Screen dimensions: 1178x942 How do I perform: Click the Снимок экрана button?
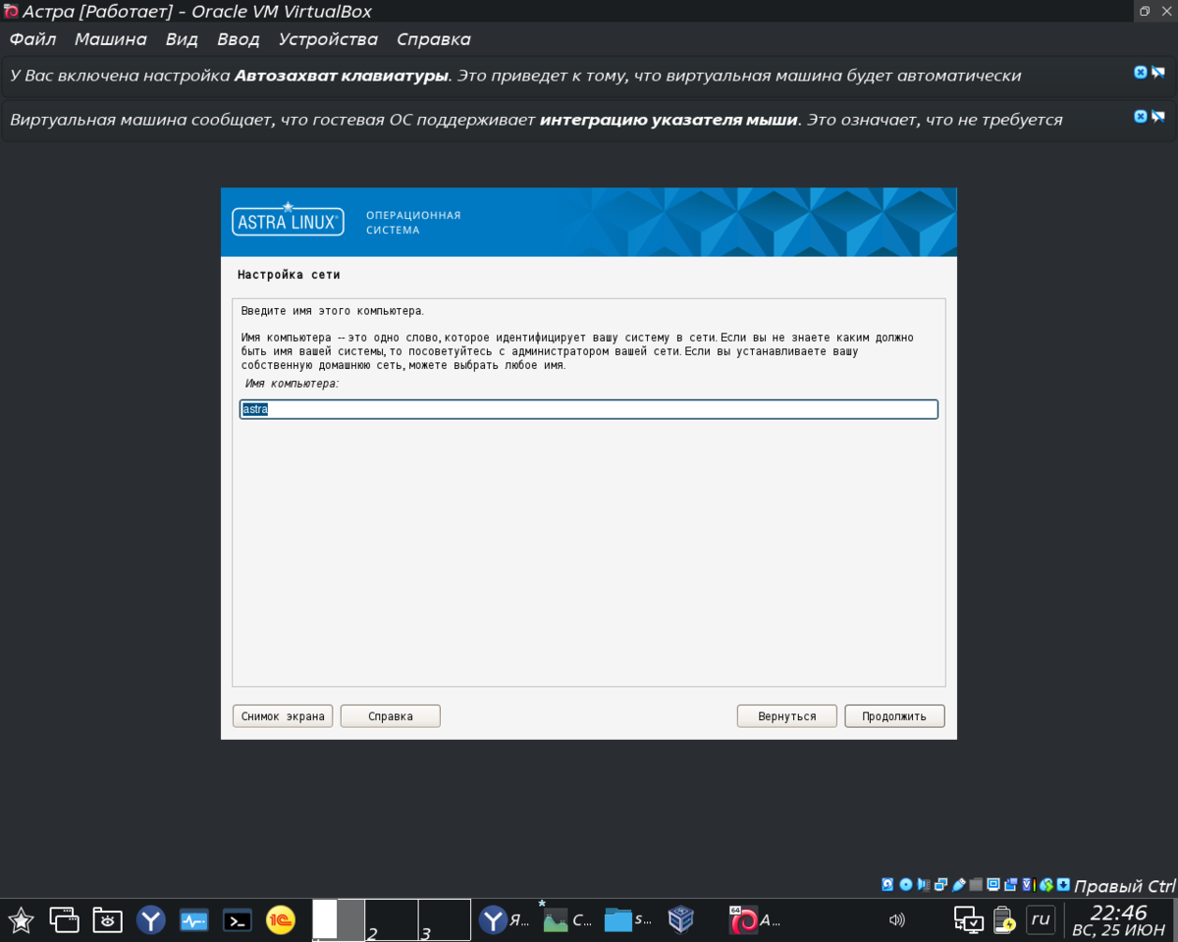click(x=283, y=716)
